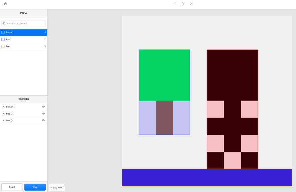Image resolution: width=296 pixels, height=192 pixels.
Task: Click the tree color swatch box
Action: pos(3,39)
